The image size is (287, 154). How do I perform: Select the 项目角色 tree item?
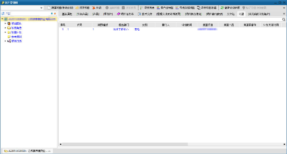tap(16, 28)
